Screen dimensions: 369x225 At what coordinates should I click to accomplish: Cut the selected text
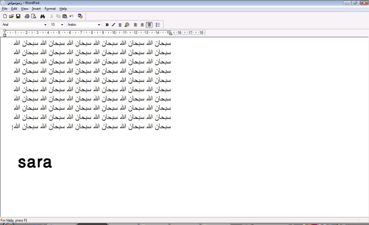tap(52, 16)
